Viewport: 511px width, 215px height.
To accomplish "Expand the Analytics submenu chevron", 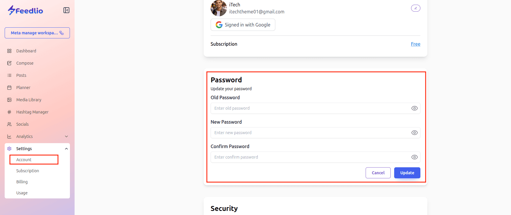I will [66, 136].
